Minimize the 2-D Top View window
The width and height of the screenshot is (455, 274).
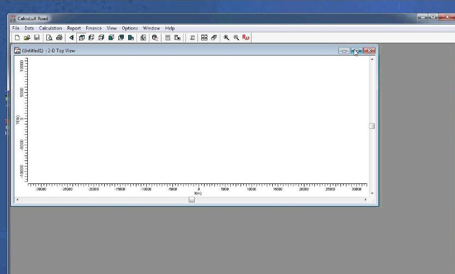[x=344, y=51]
